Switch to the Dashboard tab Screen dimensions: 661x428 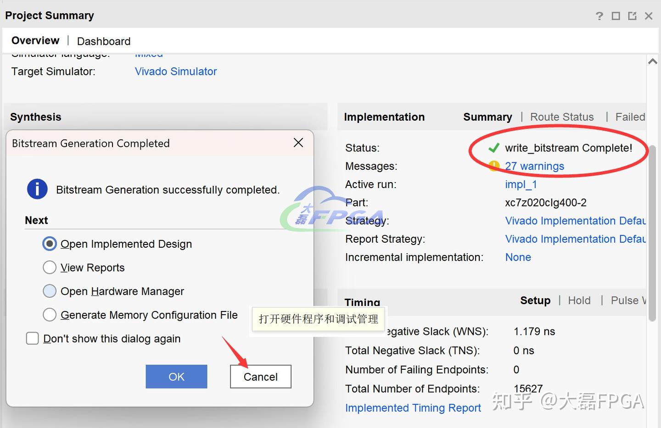(x=103, y=41)
